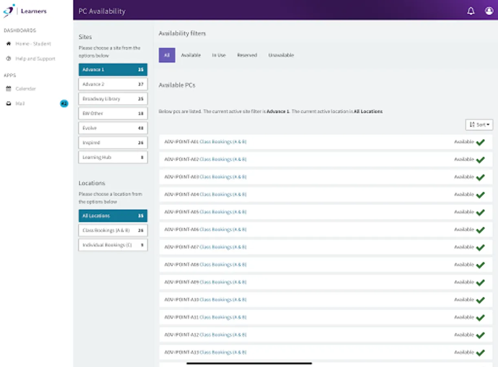Click green checkmark for ADV-IPOINT-A08
The height and width of the screenshot is (367, 498).
click(480, 265)
